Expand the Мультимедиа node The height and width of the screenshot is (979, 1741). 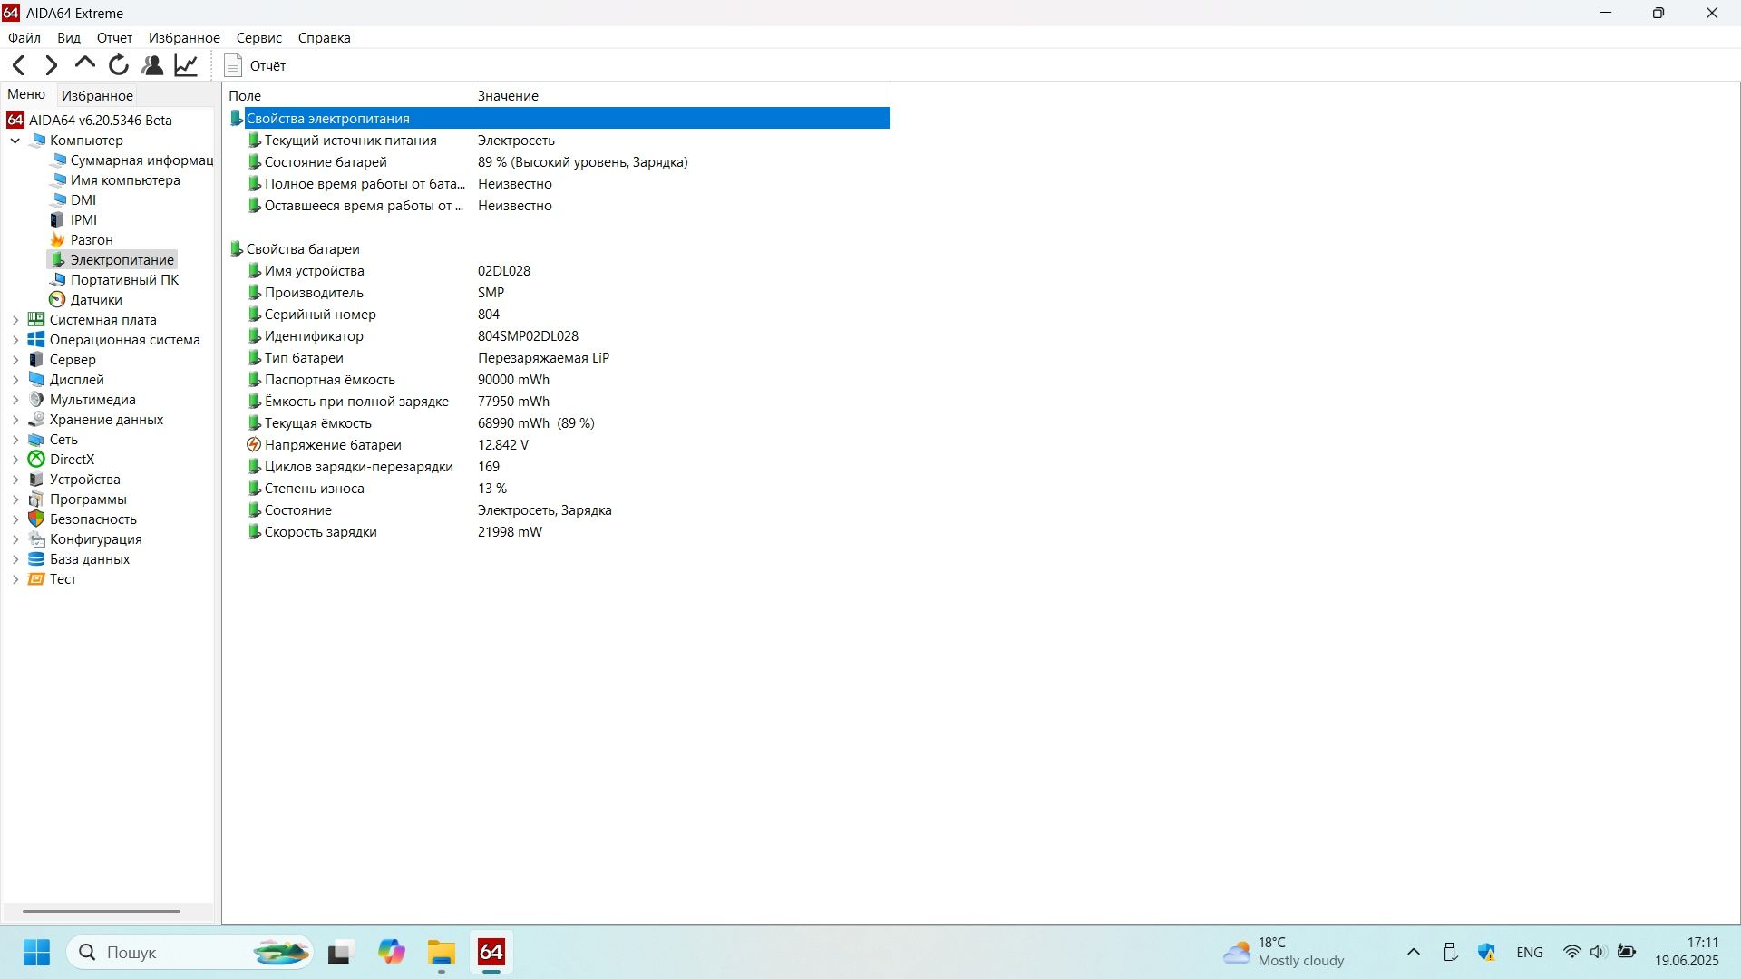[15, 400]
